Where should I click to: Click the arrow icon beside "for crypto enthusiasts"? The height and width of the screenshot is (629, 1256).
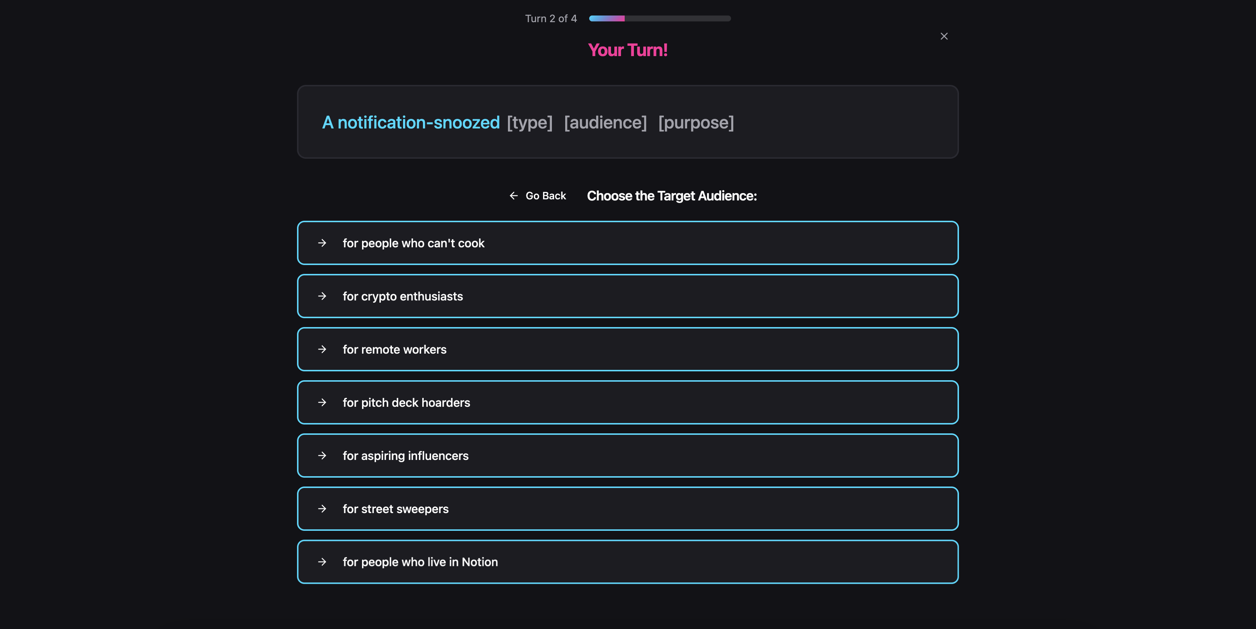[322, 296]
